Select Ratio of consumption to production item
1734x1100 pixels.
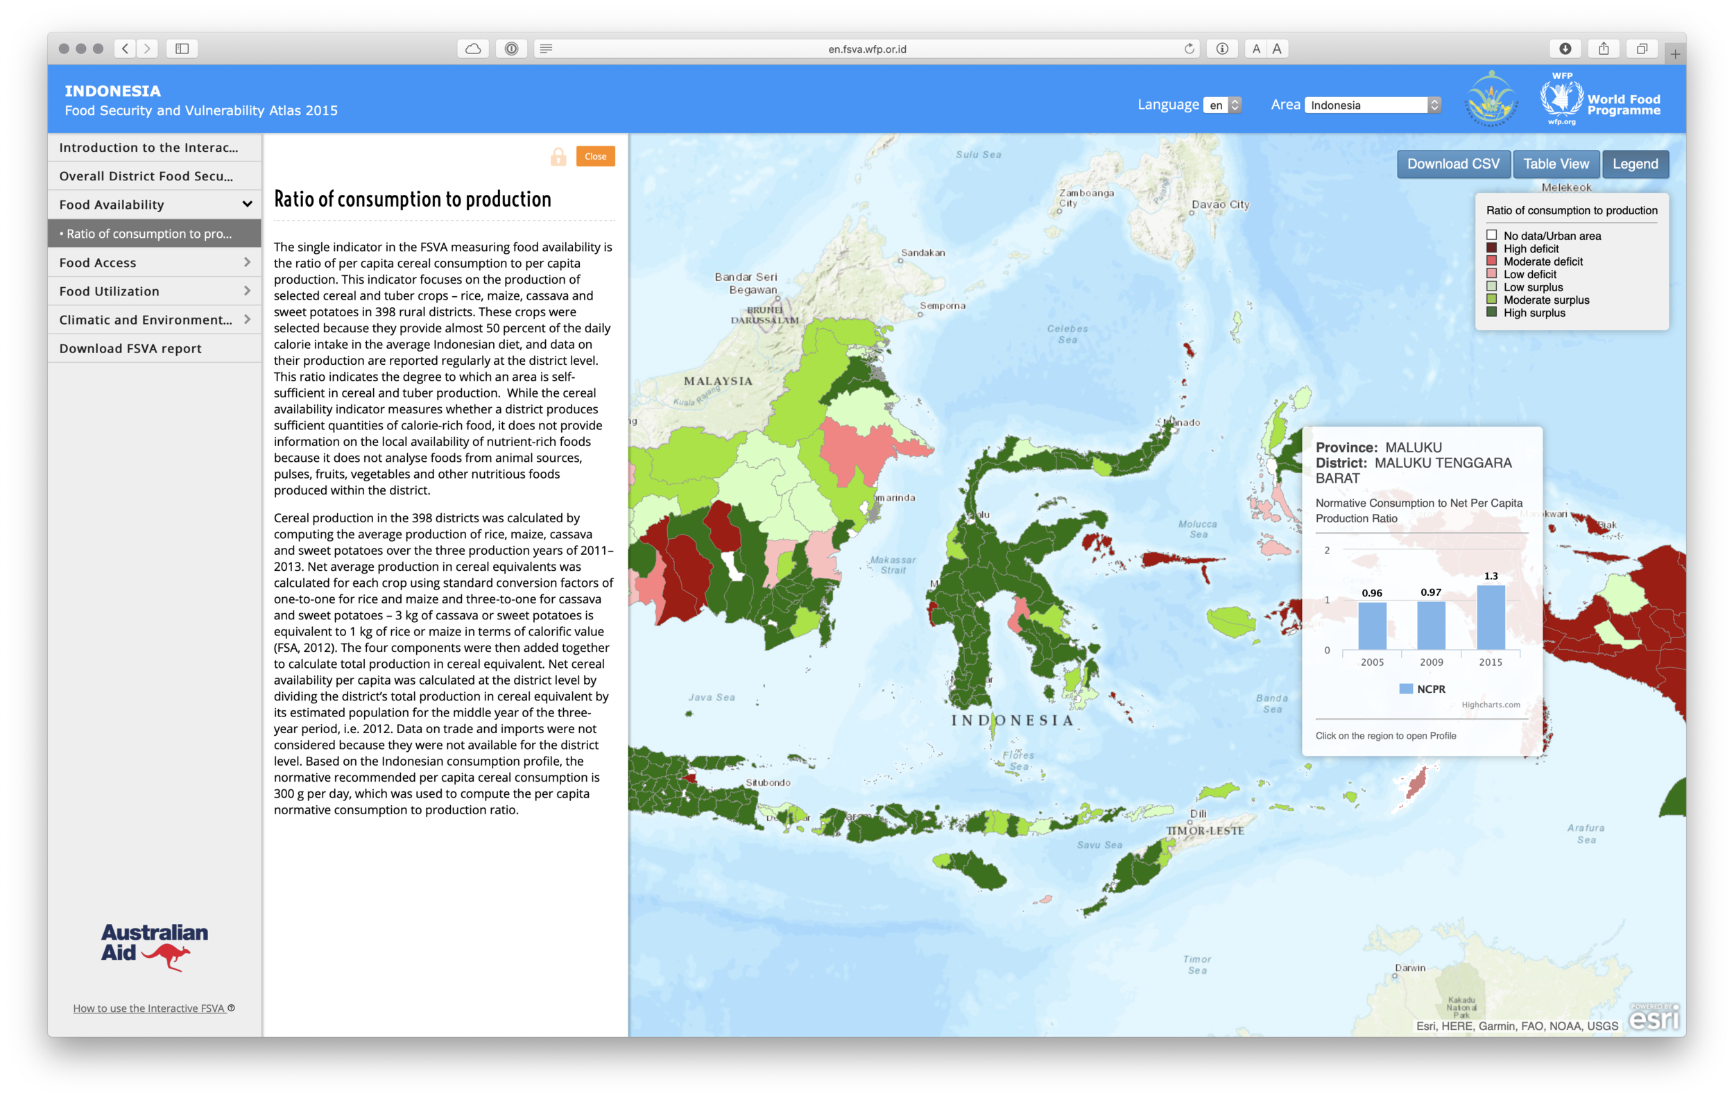coord(154,233)
